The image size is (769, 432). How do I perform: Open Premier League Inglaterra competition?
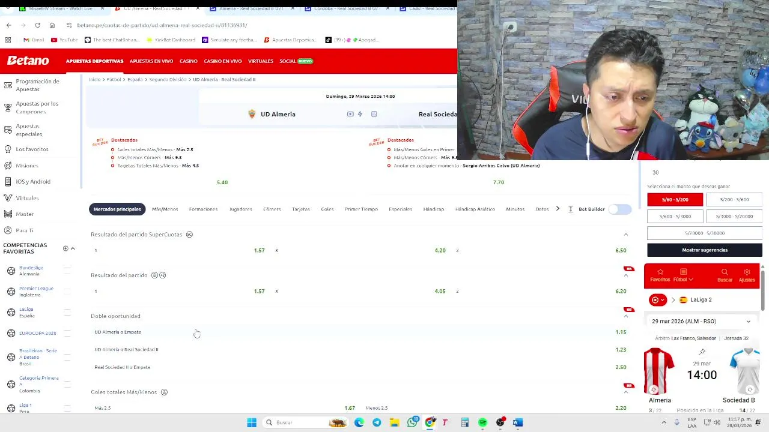pyautogui.click(x=36, y=292)
